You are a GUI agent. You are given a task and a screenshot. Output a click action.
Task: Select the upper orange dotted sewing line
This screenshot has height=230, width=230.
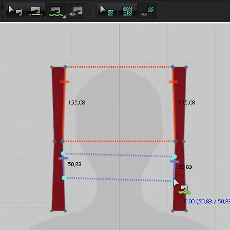(119, 67)
